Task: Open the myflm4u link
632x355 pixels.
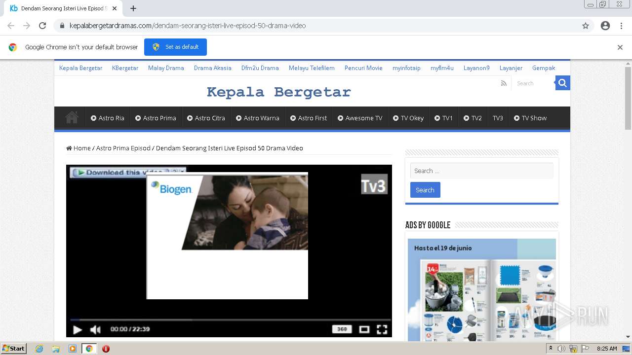Action: pos(442,68)
